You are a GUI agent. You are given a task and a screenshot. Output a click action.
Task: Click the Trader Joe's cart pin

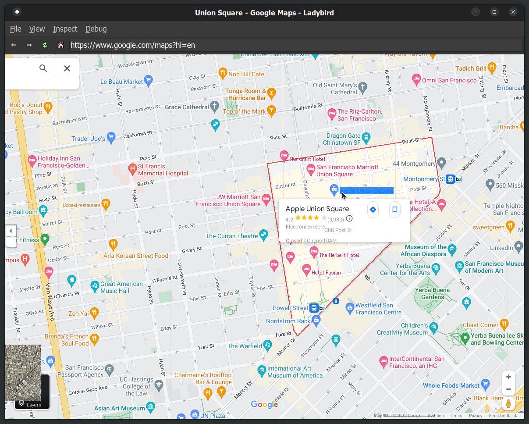(x=111, y=138)
